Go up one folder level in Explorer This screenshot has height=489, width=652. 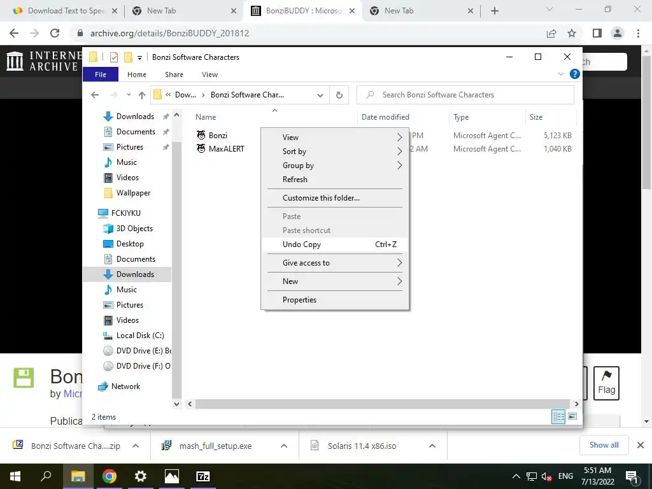pos(142,96)
